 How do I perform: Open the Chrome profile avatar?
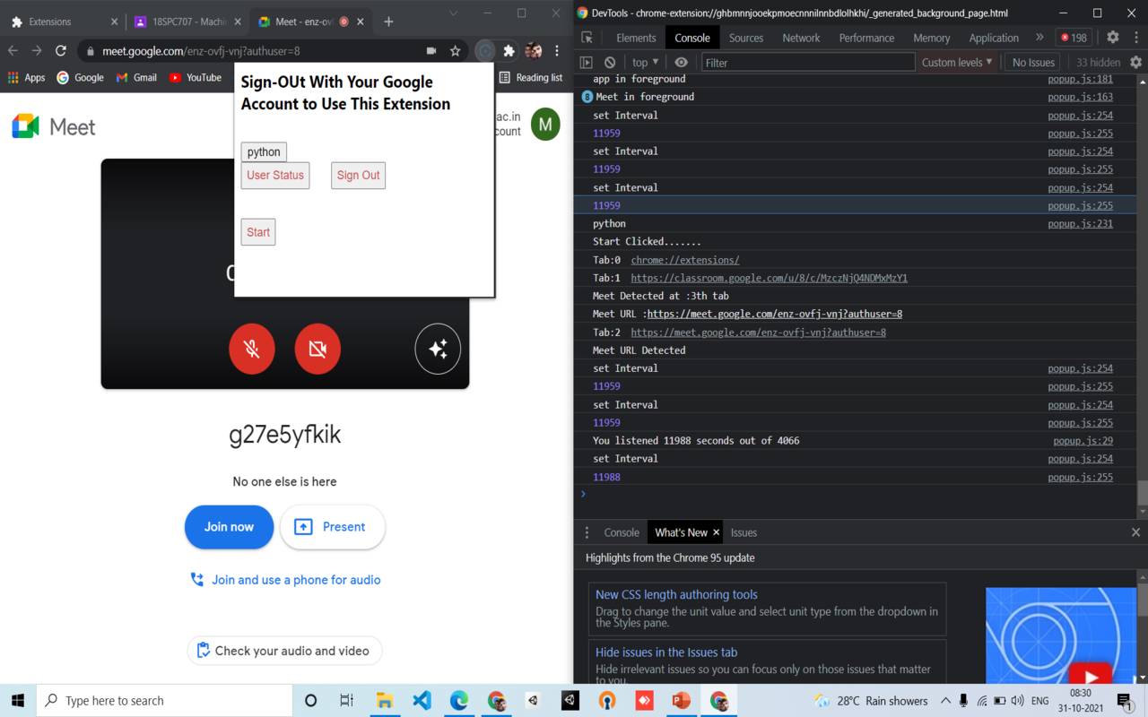(x=534, y=51)
